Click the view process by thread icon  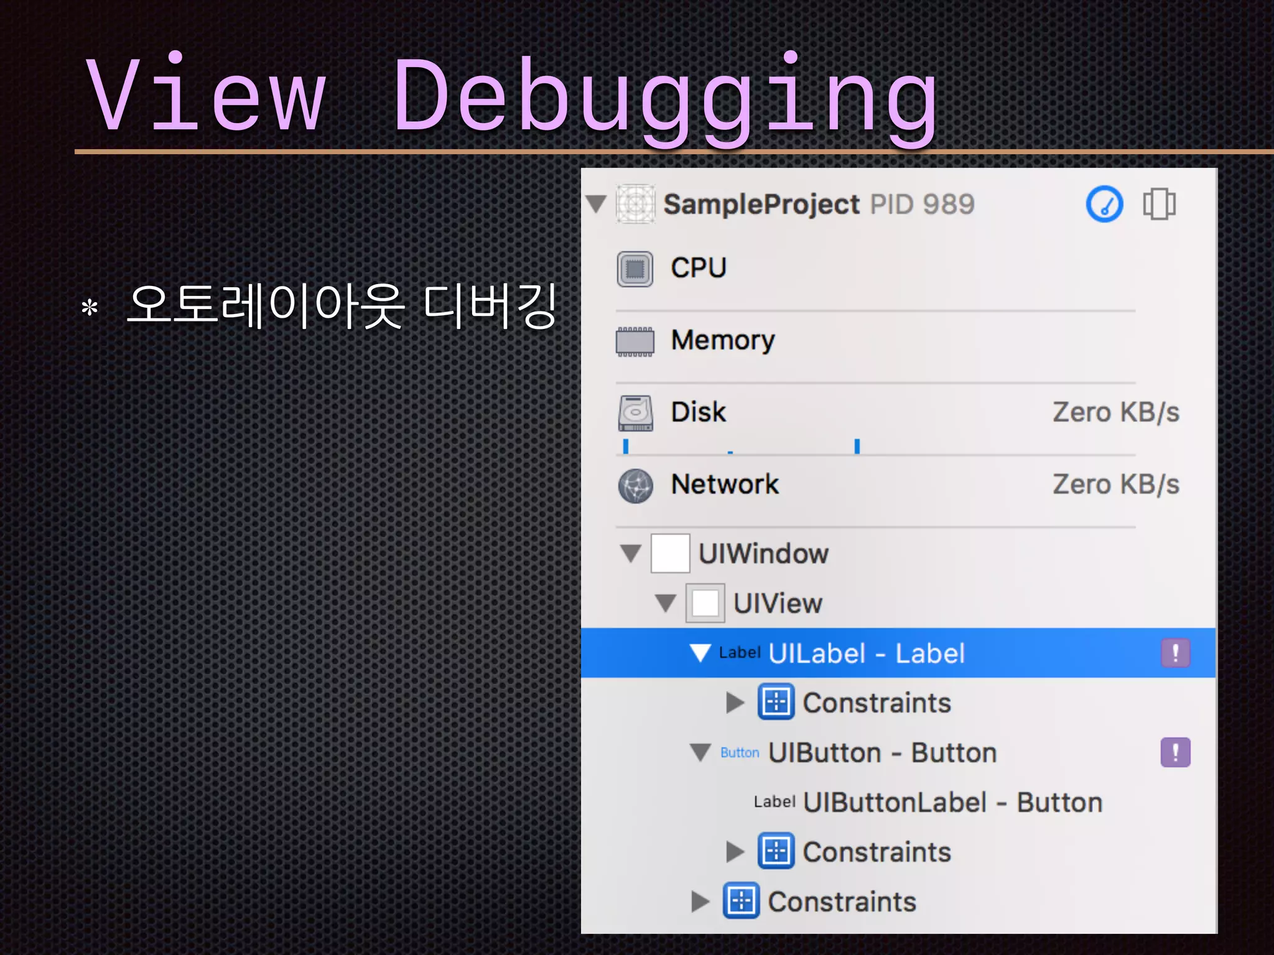tap(1158, 205)
